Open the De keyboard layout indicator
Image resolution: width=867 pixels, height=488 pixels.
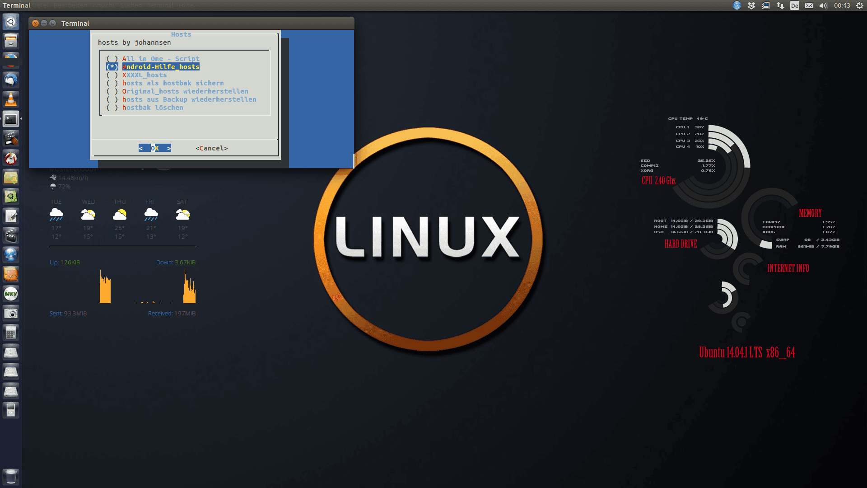click(x=795, y=5)
